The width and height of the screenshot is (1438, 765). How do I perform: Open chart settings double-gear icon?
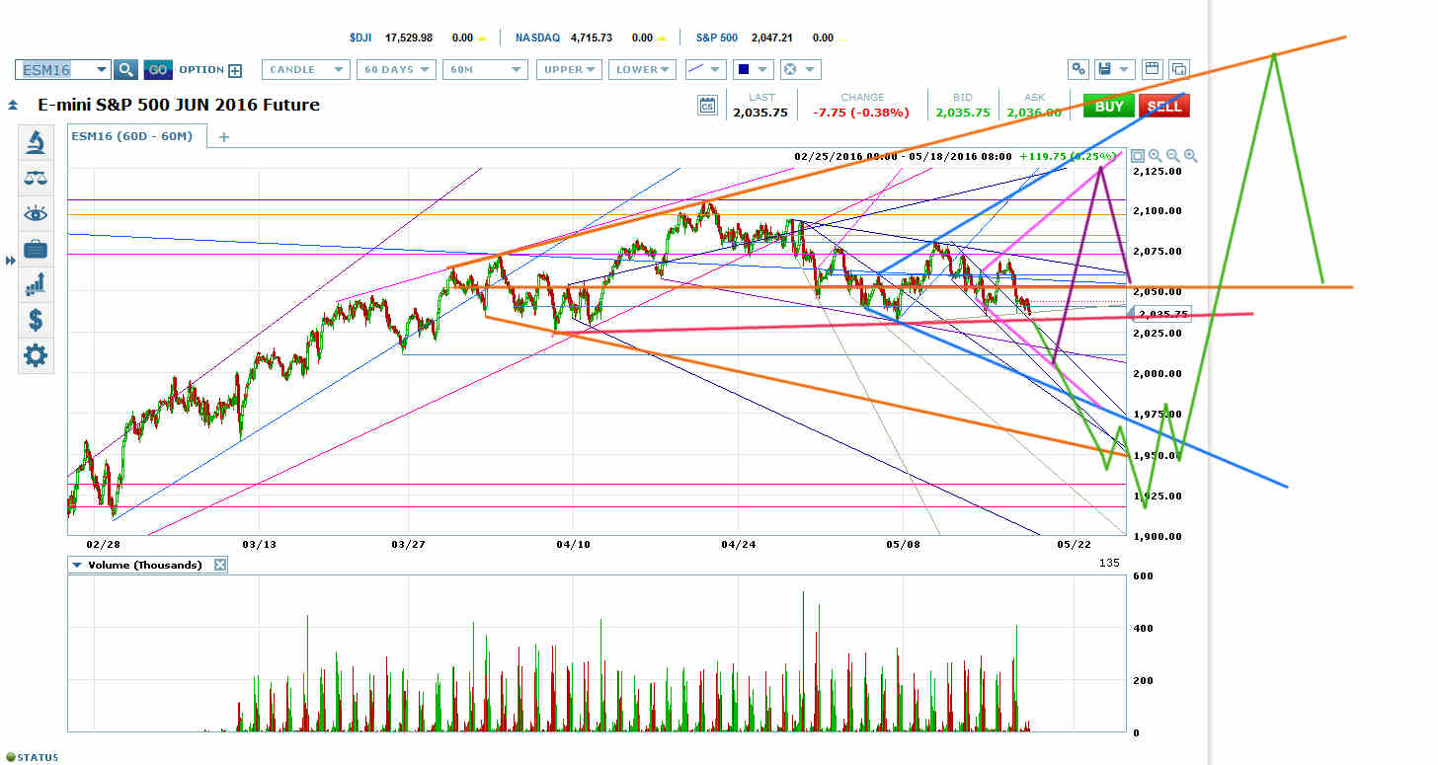coord(1078,69)
